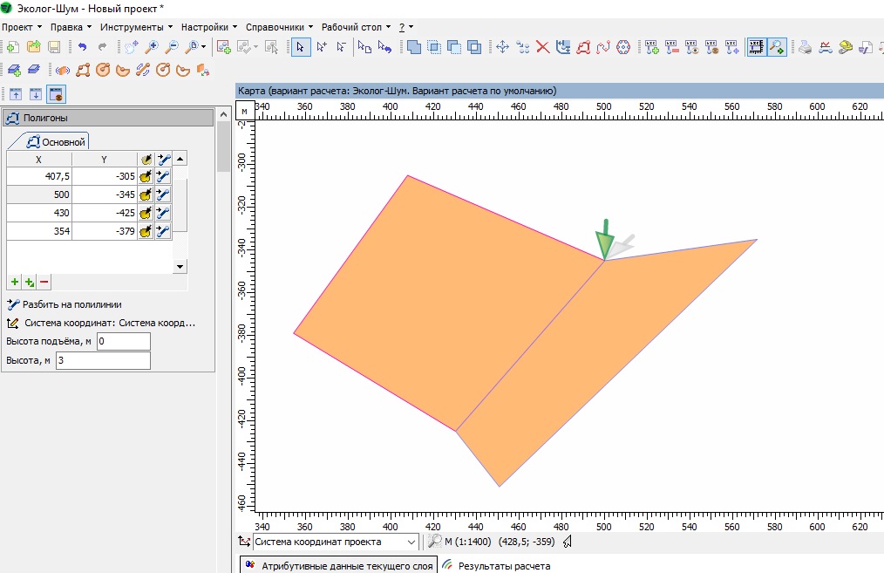The width and height of the screenshot is (884, 573).
Task: Click the zoom out magnifier icon
Action: coord(172,47)
